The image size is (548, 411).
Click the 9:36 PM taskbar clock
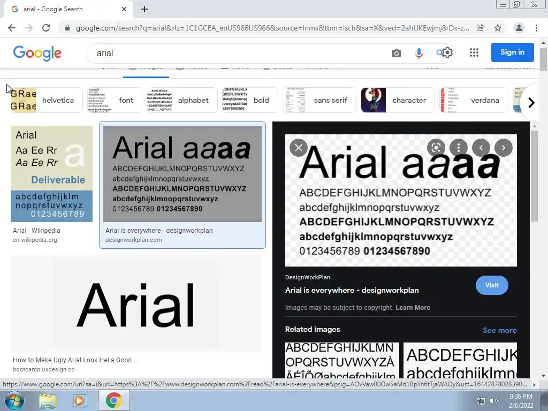pos(521,401)
